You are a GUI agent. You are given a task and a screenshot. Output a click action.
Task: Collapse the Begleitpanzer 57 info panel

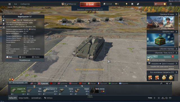click(4, 17)
